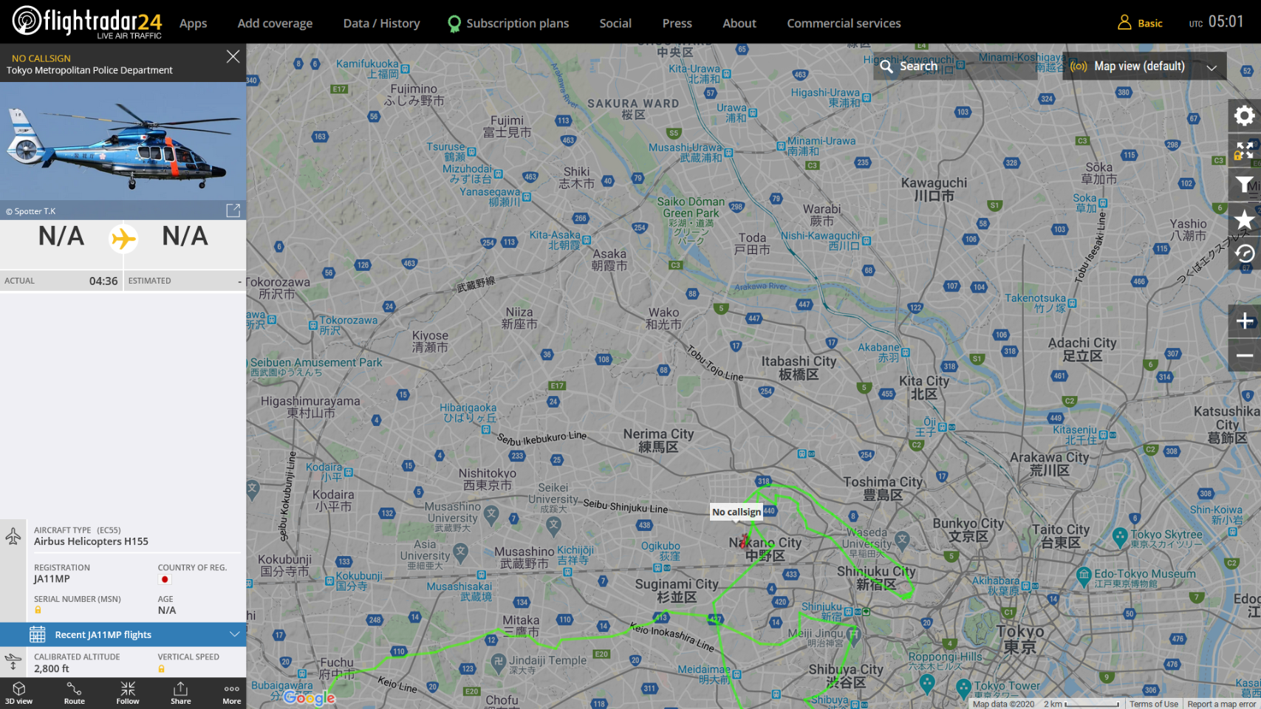Open the map filter tool

click(1244, 185)
